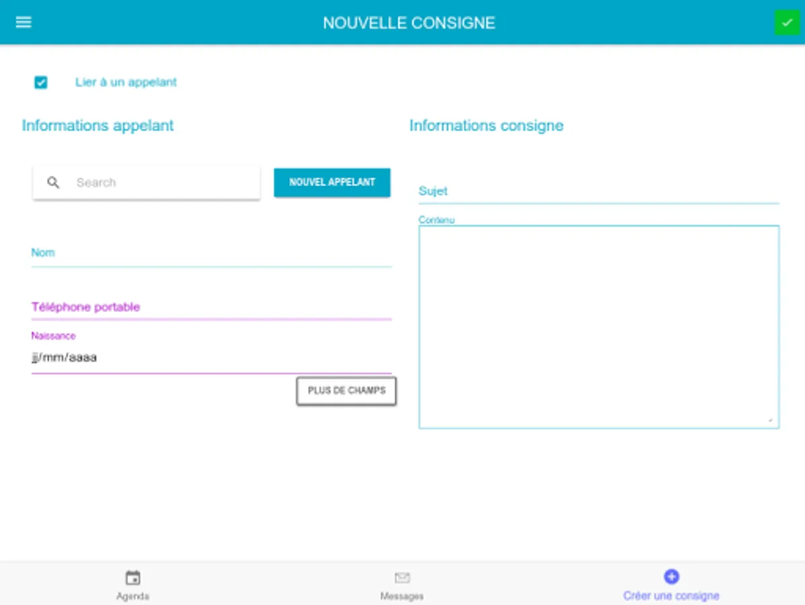Click the plus icon for Créer une consigne
The height and width of the screenshot is (605, 805).
coord(671,576)
